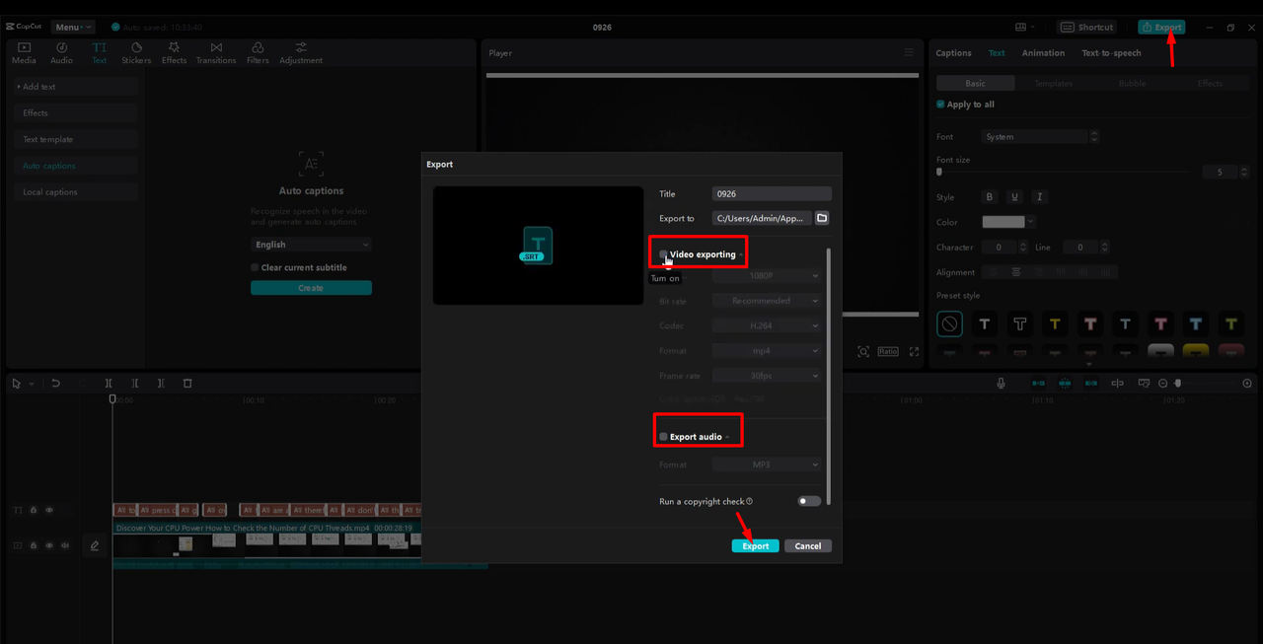Open the Format mp4 dropdown
This screenshot has width=1263, height=644.
[x=767, y=350]
